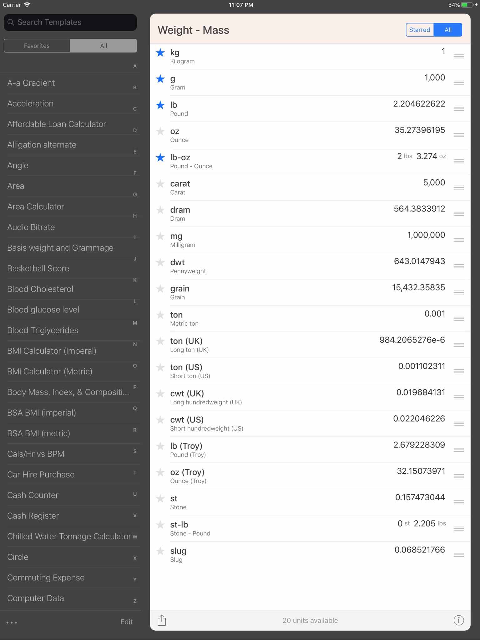Screen dimensions: 480x640
Task: Select the All templates segment
Action: 104,46
